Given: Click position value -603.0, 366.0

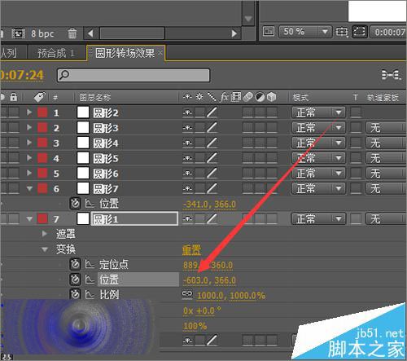Looking at the screenshot, I should [x=209, y=280].
